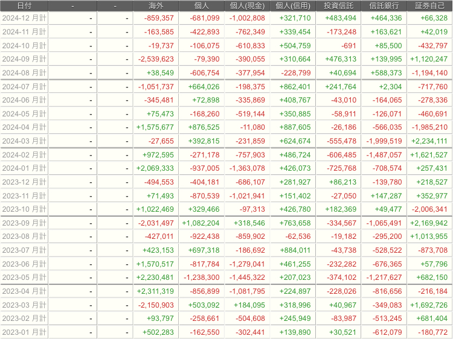This screenshot has height=339, width=453.
Task: Select the 2023-12 月計 row label
Action: pyautogui.click(x=24, y=182)
